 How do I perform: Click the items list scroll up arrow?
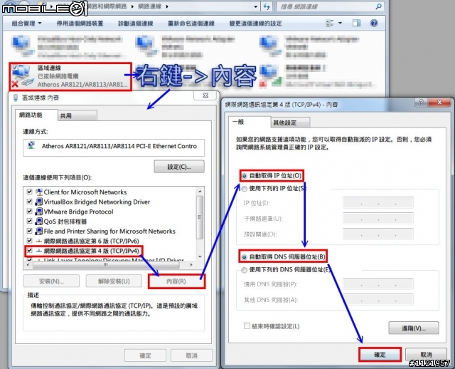(x=200, y=192)
